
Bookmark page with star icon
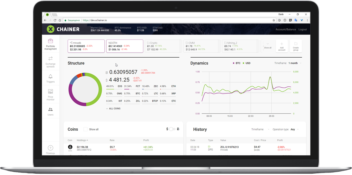[273, 20]
